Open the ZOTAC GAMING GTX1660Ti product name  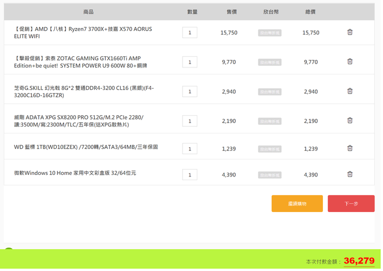81,62
